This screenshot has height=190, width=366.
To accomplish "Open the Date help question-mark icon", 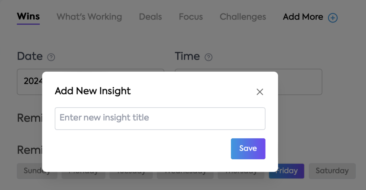I will tap(51, 57).
